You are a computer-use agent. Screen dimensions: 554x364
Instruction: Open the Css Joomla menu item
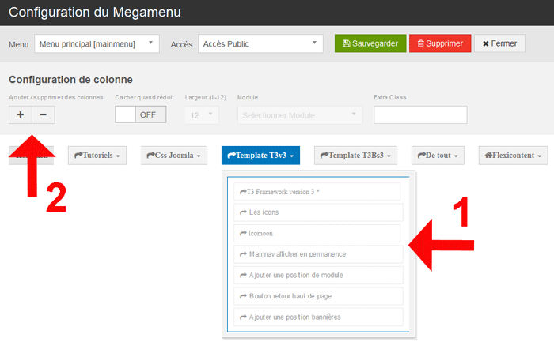(x=175, y=156)
